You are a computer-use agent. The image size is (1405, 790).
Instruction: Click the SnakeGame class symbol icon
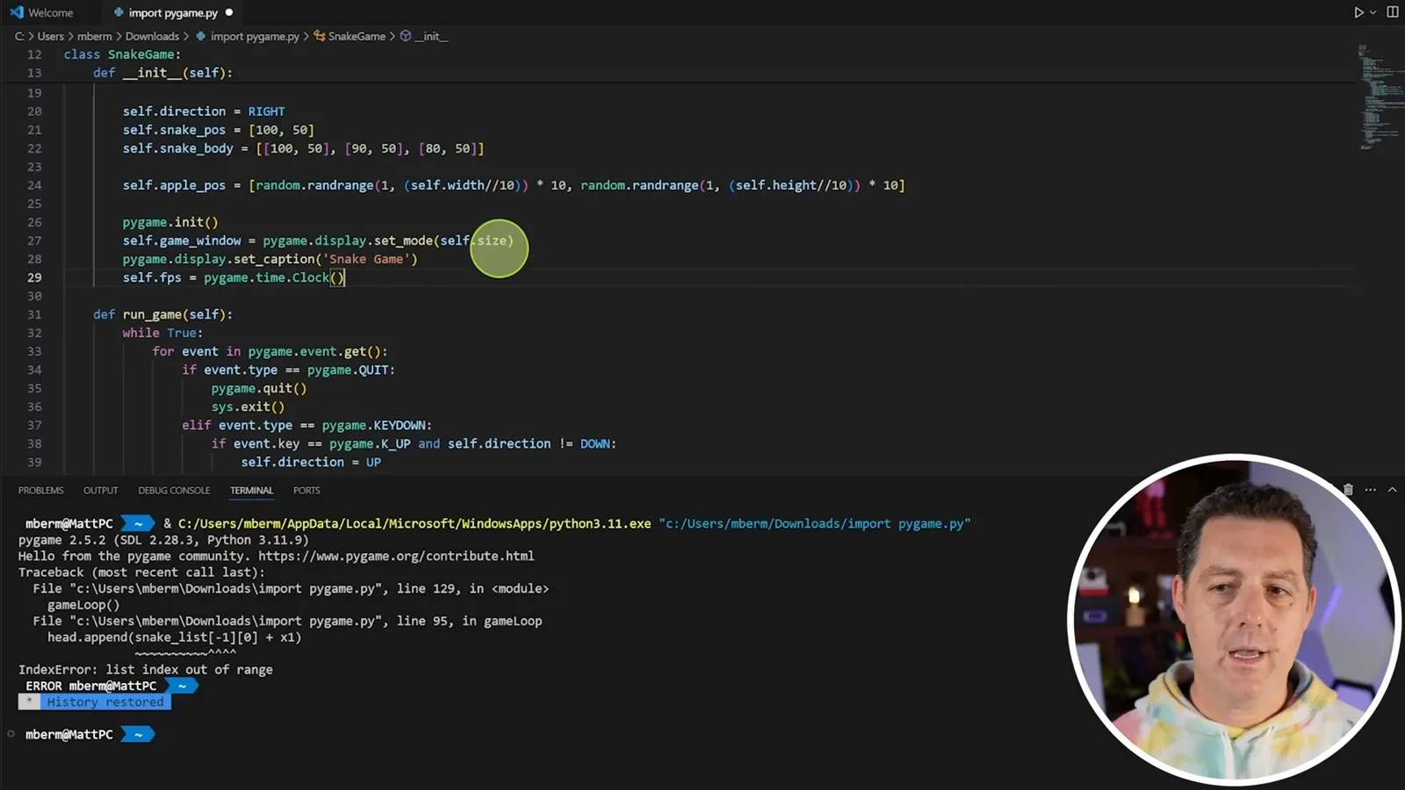pyautogui.click(x=320, y=36)
